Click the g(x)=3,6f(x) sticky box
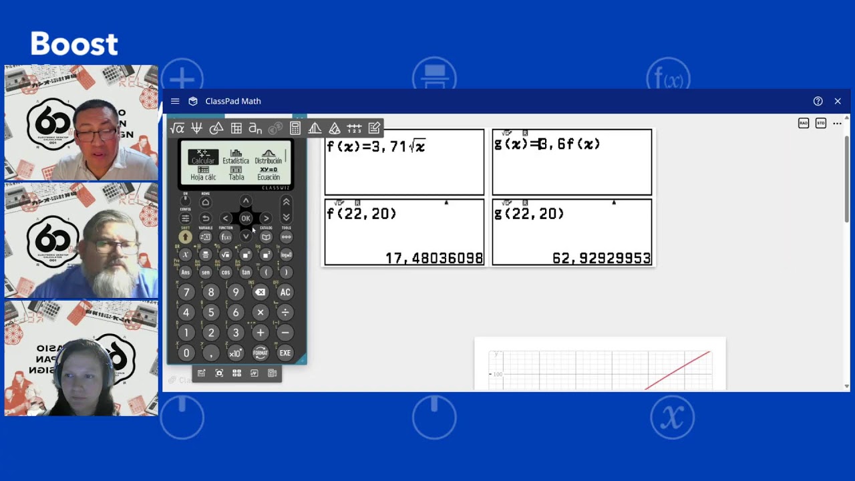This screenshot has width=855, height=481. click(572, 162)
